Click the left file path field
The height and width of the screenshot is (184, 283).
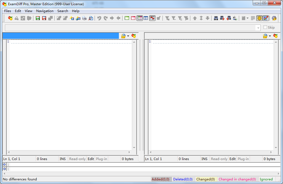[x=61, y=36]
